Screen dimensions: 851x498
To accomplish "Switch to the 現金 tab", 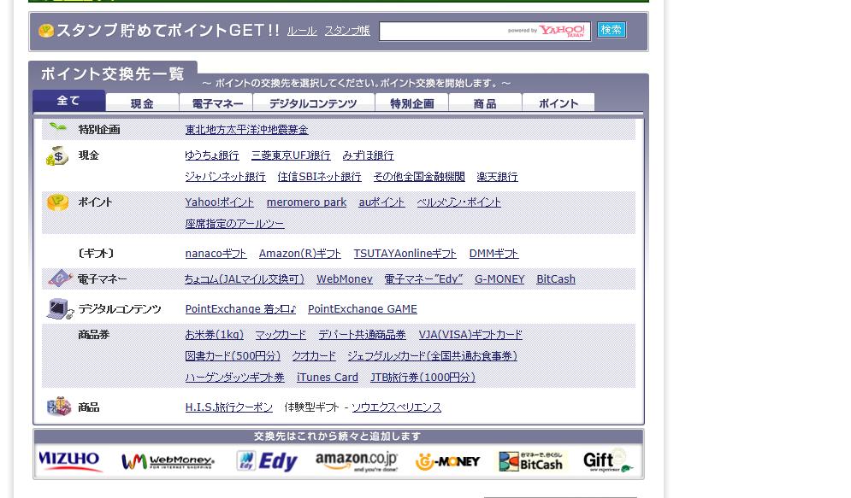I will (142, 103).
